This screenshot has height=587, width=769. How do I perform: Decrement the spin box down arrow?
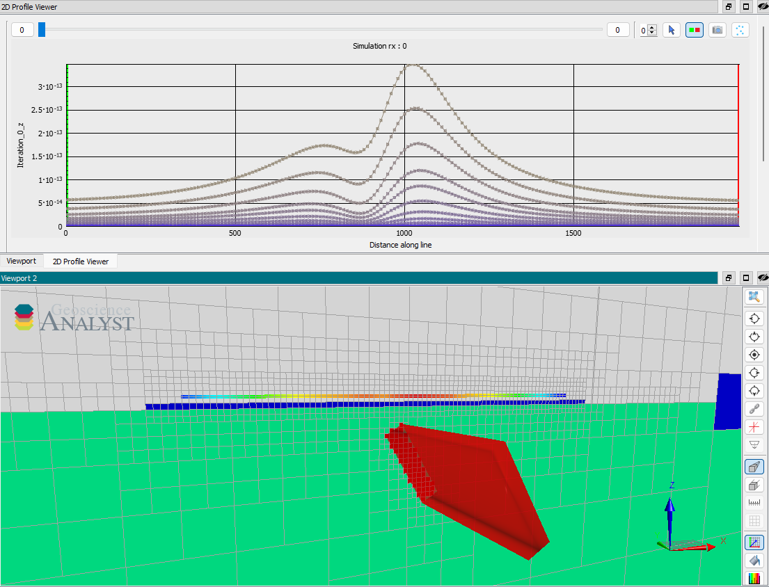tap(652, 33)
